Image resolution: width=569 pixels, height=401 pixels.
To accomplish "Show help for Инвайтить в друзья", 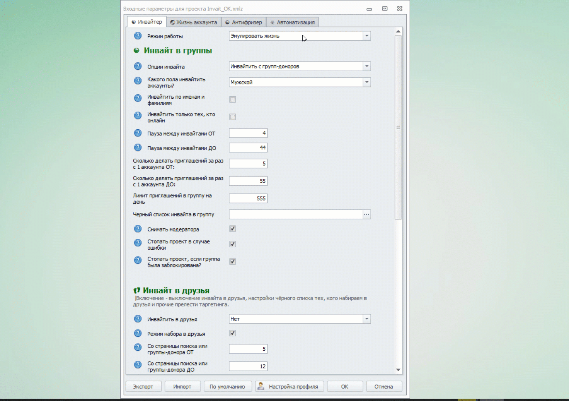I will 138,319.
